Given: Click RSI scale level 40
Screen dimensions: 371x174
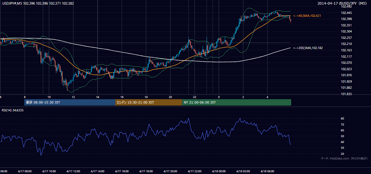Looking at the screenshot, I should [342, 142].
